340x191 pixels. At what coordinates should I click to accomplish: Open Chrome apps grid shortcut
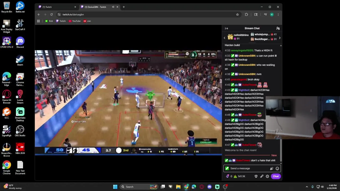tap(39, 21)
